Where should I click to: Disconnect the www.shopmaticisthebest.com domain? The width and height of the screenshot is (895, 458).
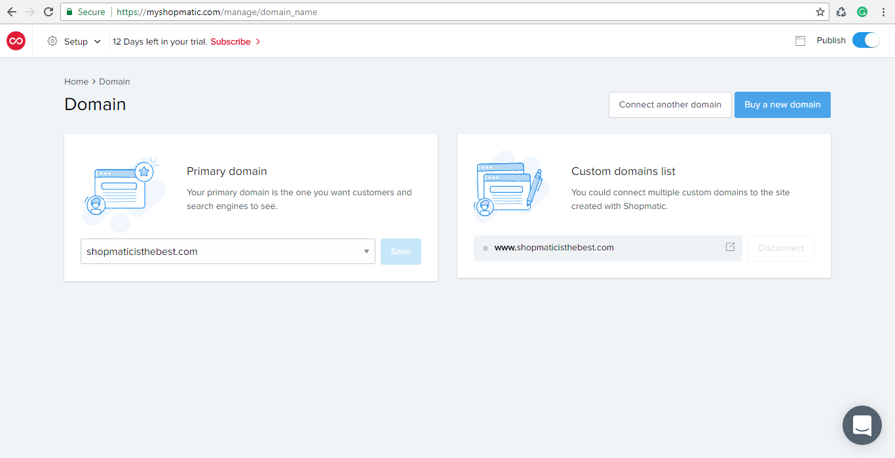pos(781,248)
